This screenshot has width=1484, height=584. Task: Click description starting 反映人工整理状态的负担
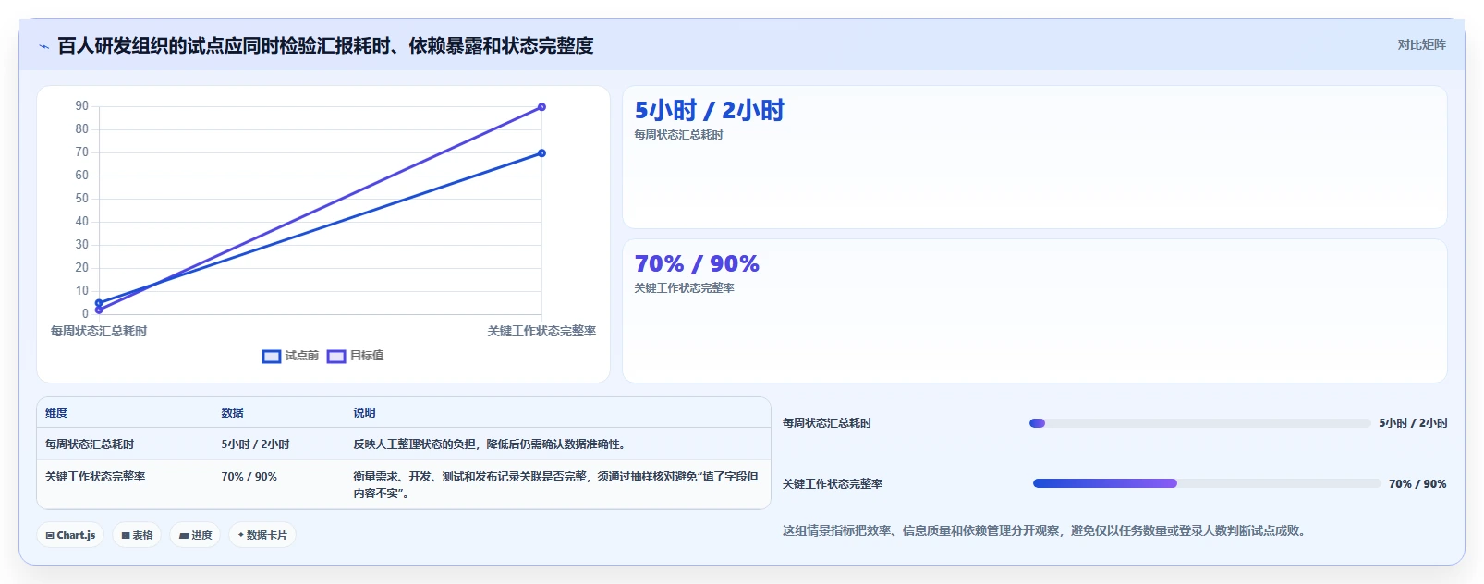point(492,444)
